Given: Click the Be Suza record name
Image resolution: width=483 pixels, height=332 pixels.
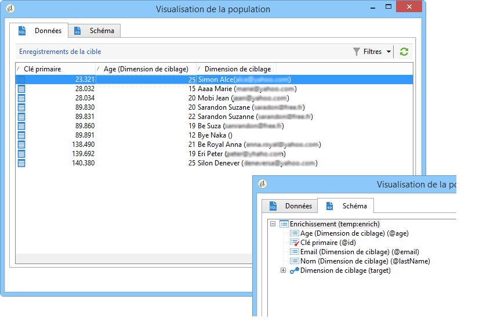Looking at the screenshot, I should (x=209, y=126).
